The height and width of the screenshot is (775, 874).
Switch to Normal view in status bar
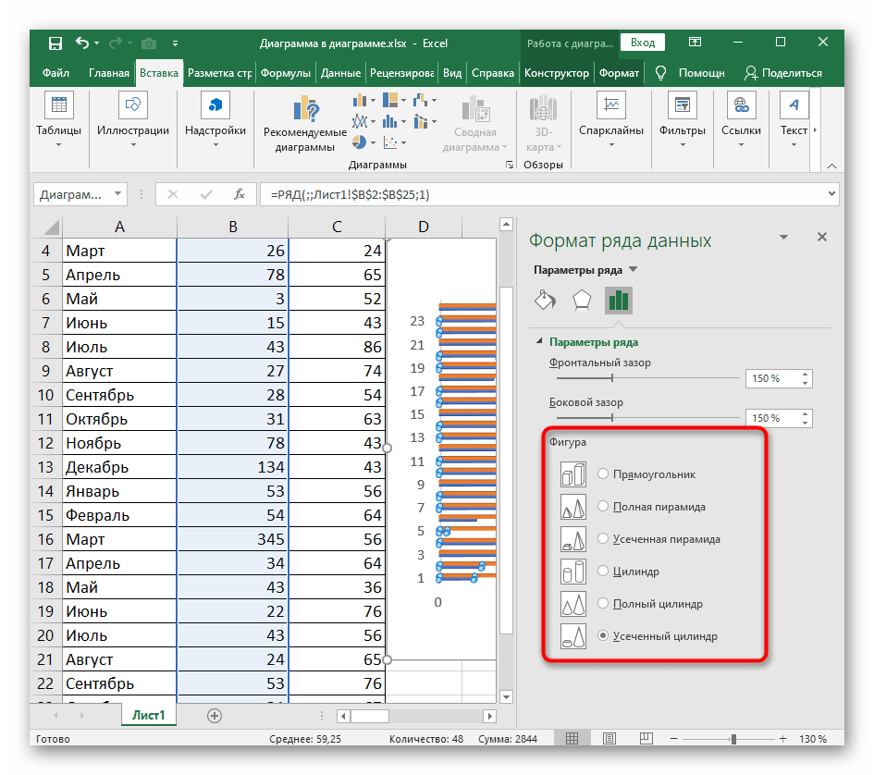click(x=572, y=739)
